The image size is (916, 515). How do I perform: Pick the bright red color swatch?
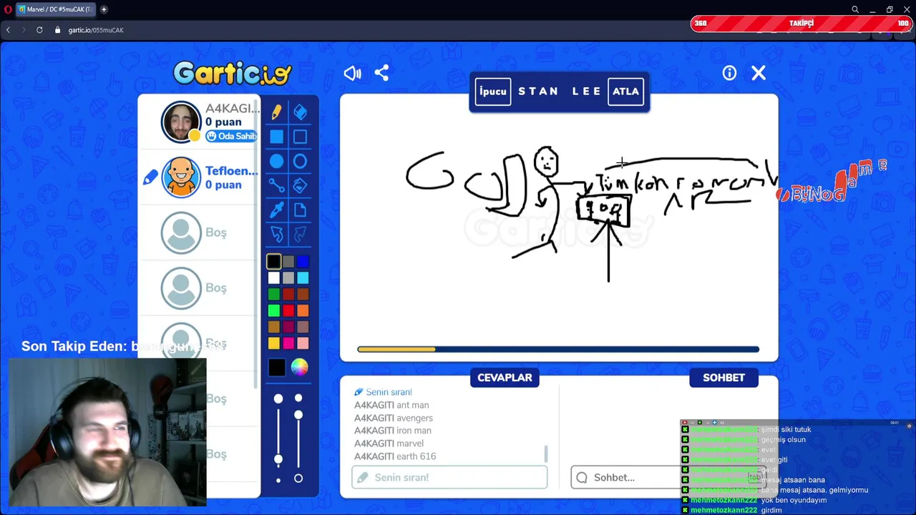288,310
